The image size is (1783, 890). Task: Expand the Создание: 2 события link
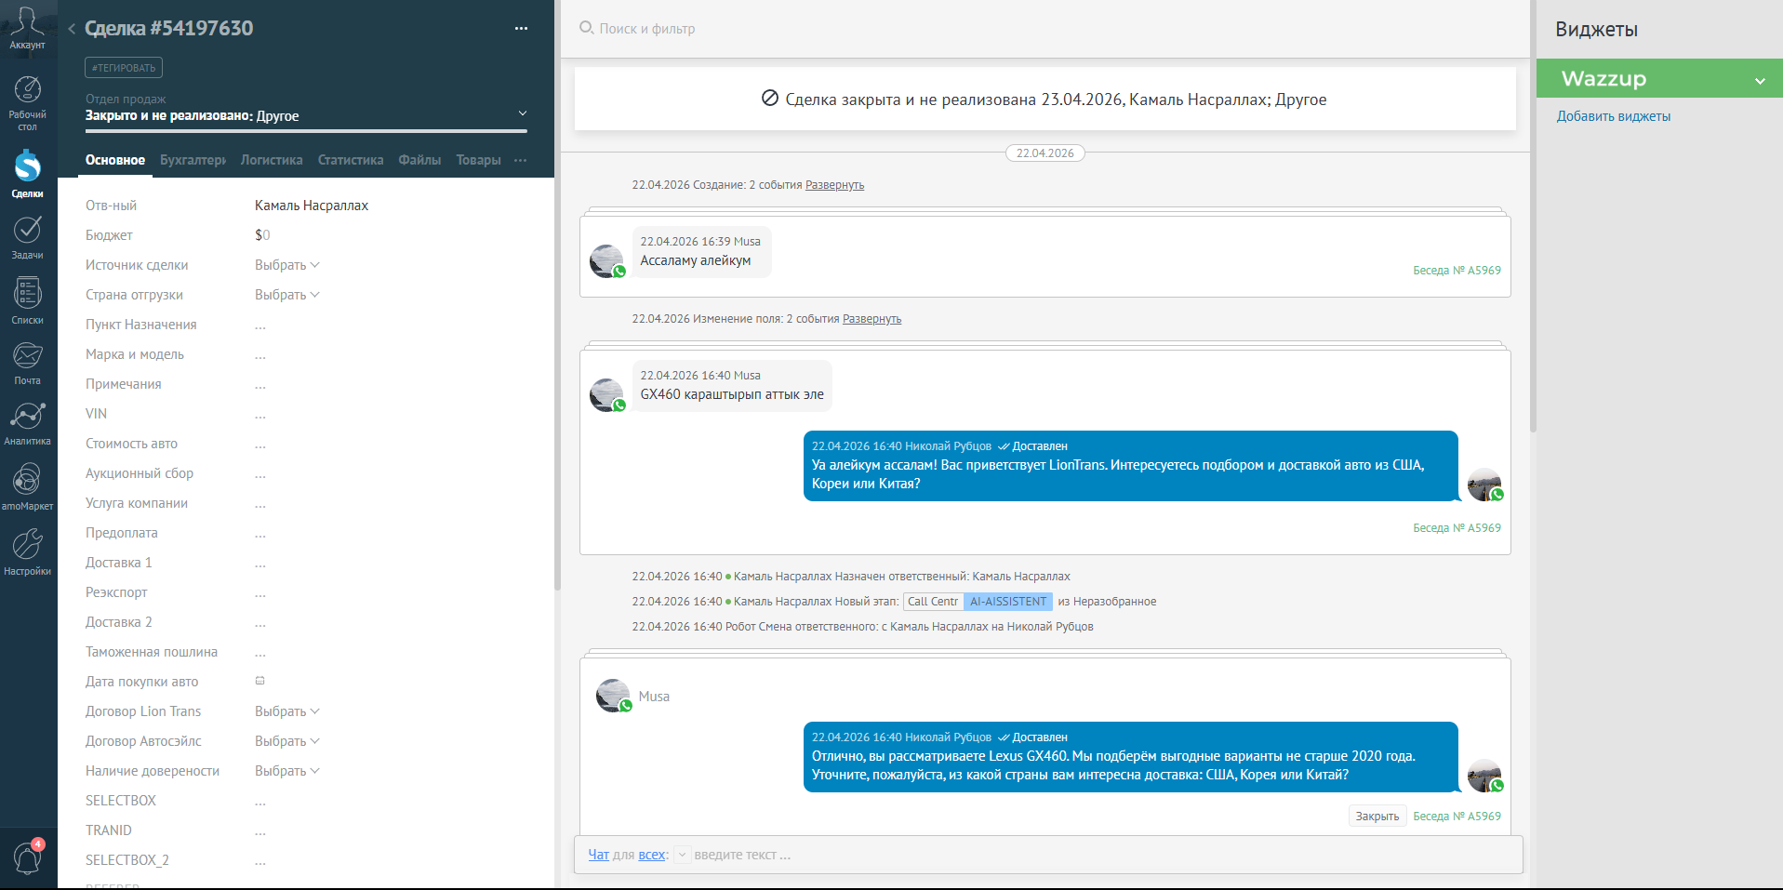834,185
